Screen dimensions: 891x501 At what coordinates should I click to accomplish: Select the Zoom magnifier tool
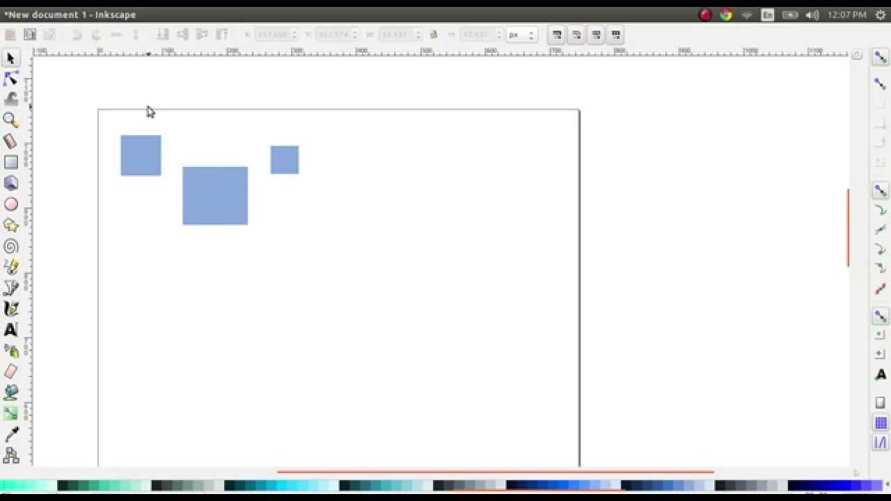click(x=10, y=120)
